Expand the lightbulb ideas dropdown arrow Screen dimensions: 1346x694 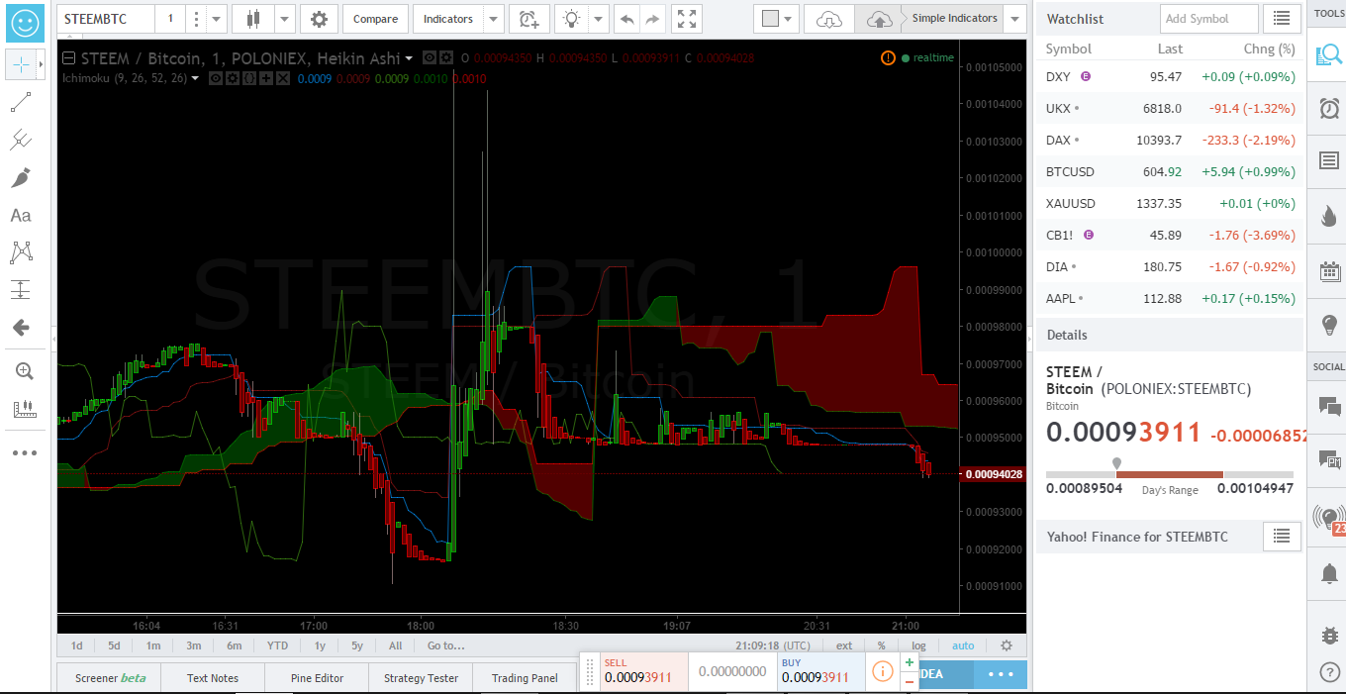coord(599,19)
